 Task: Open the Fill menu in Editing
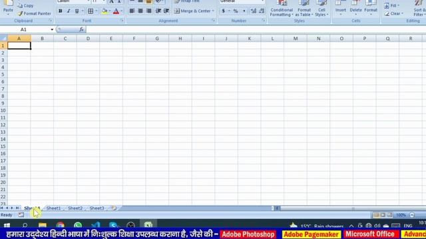click(392, 5)
